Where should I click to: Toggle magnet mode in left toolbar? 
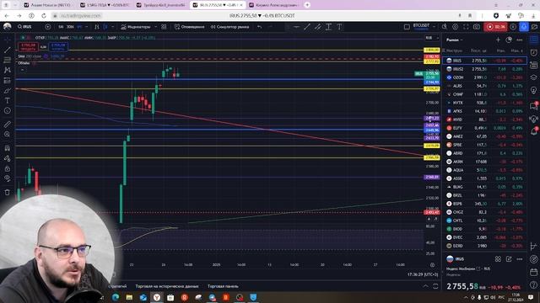click(x=8, y=148)
